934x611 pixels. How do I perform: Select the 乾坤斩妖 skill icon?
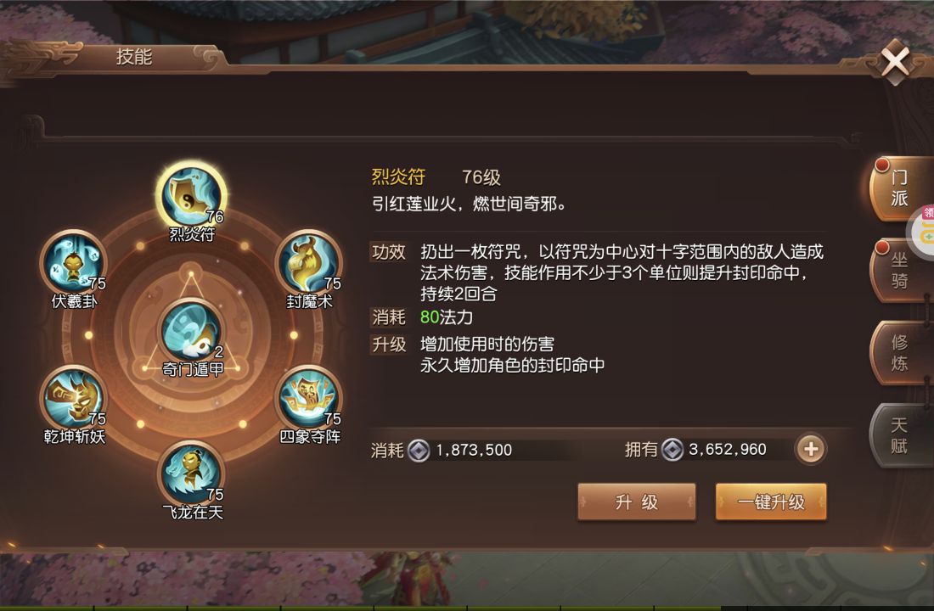tap(74, 398)
